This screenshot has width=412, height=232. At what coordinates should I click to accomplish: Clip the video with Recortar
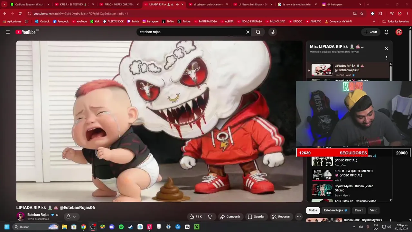click(x=281, y=217)
